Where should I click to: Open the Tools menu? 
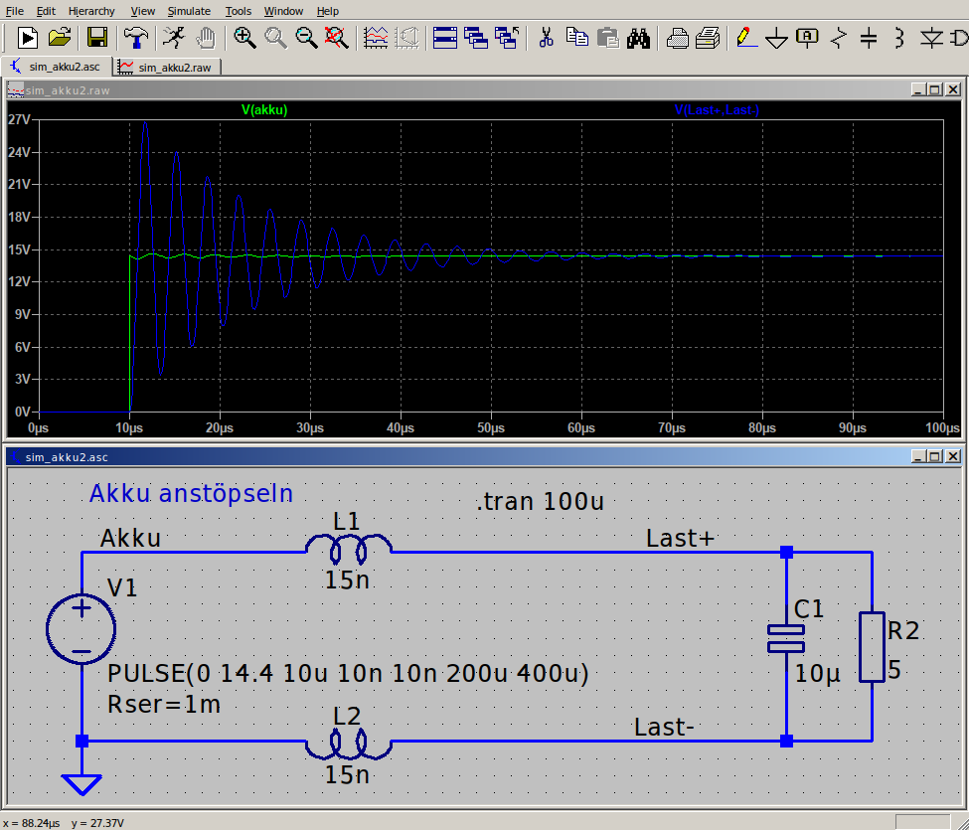tap(238, 11)
